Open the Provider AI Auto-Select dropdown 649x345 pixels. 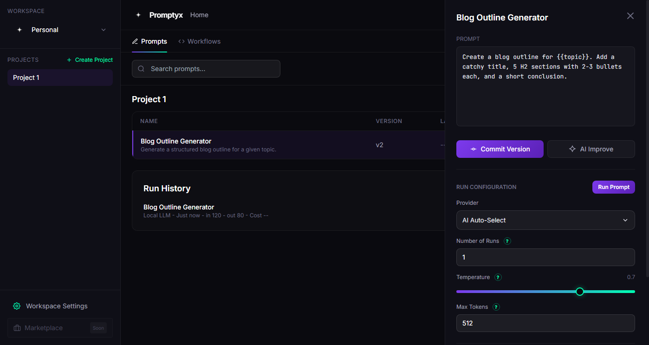point(545,220)
